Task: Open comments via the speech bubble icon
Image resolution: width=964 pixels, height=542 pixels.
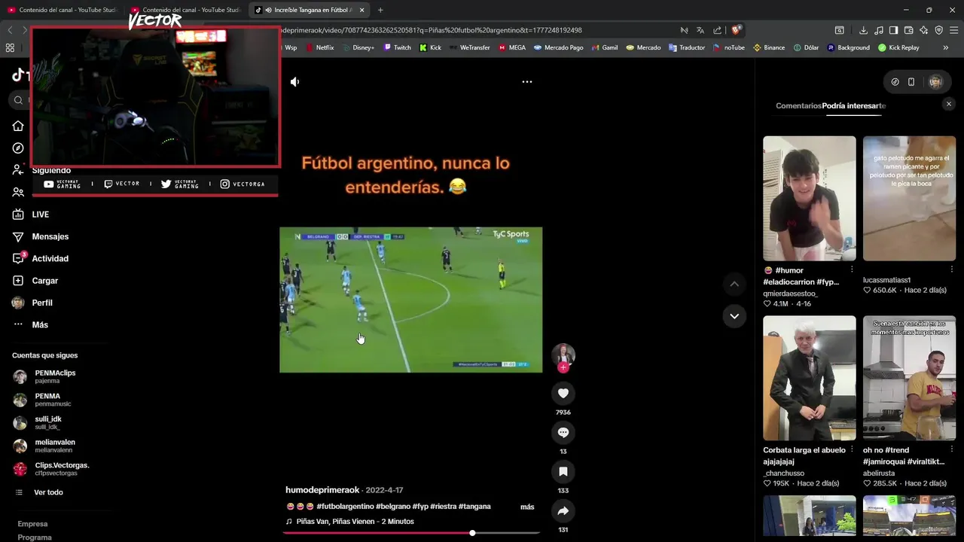Action: tap(563, 432)
